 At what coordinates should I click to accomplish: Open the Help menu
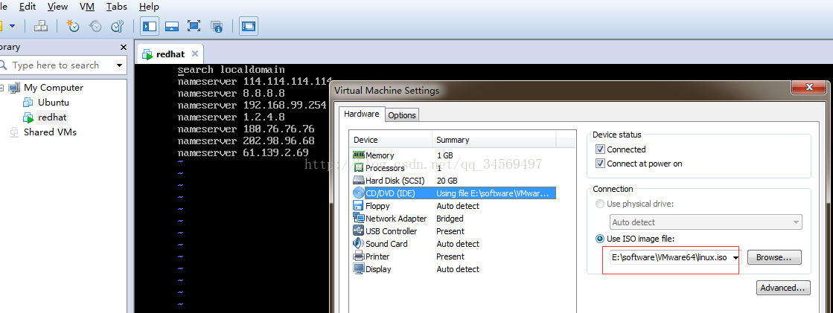coord(149,7)
